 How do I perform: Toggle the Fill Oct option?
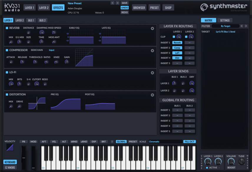190,142
